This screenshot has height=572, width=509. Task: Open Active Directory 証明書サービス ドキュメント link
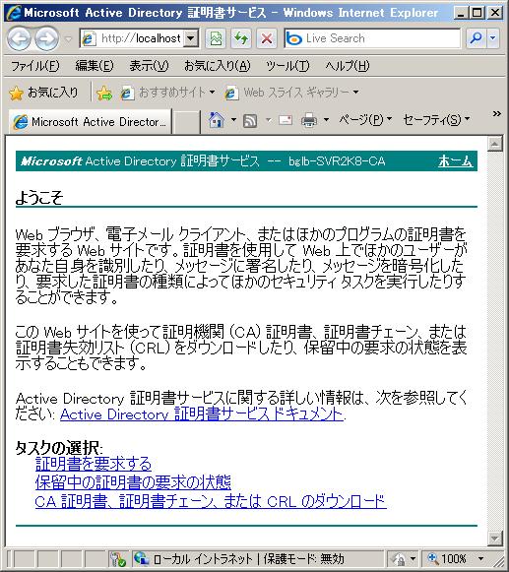click(x=202, y=414)
